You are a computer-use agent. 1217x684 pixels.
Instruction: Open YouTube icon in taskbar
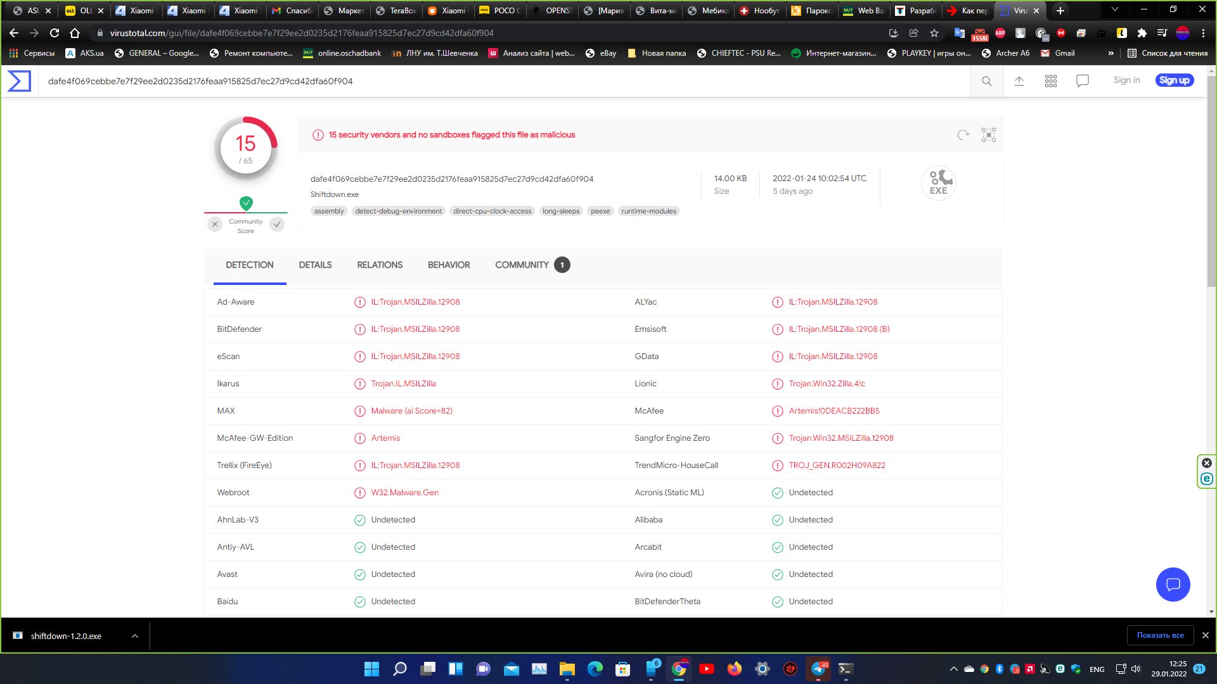[x=706, y=669]
